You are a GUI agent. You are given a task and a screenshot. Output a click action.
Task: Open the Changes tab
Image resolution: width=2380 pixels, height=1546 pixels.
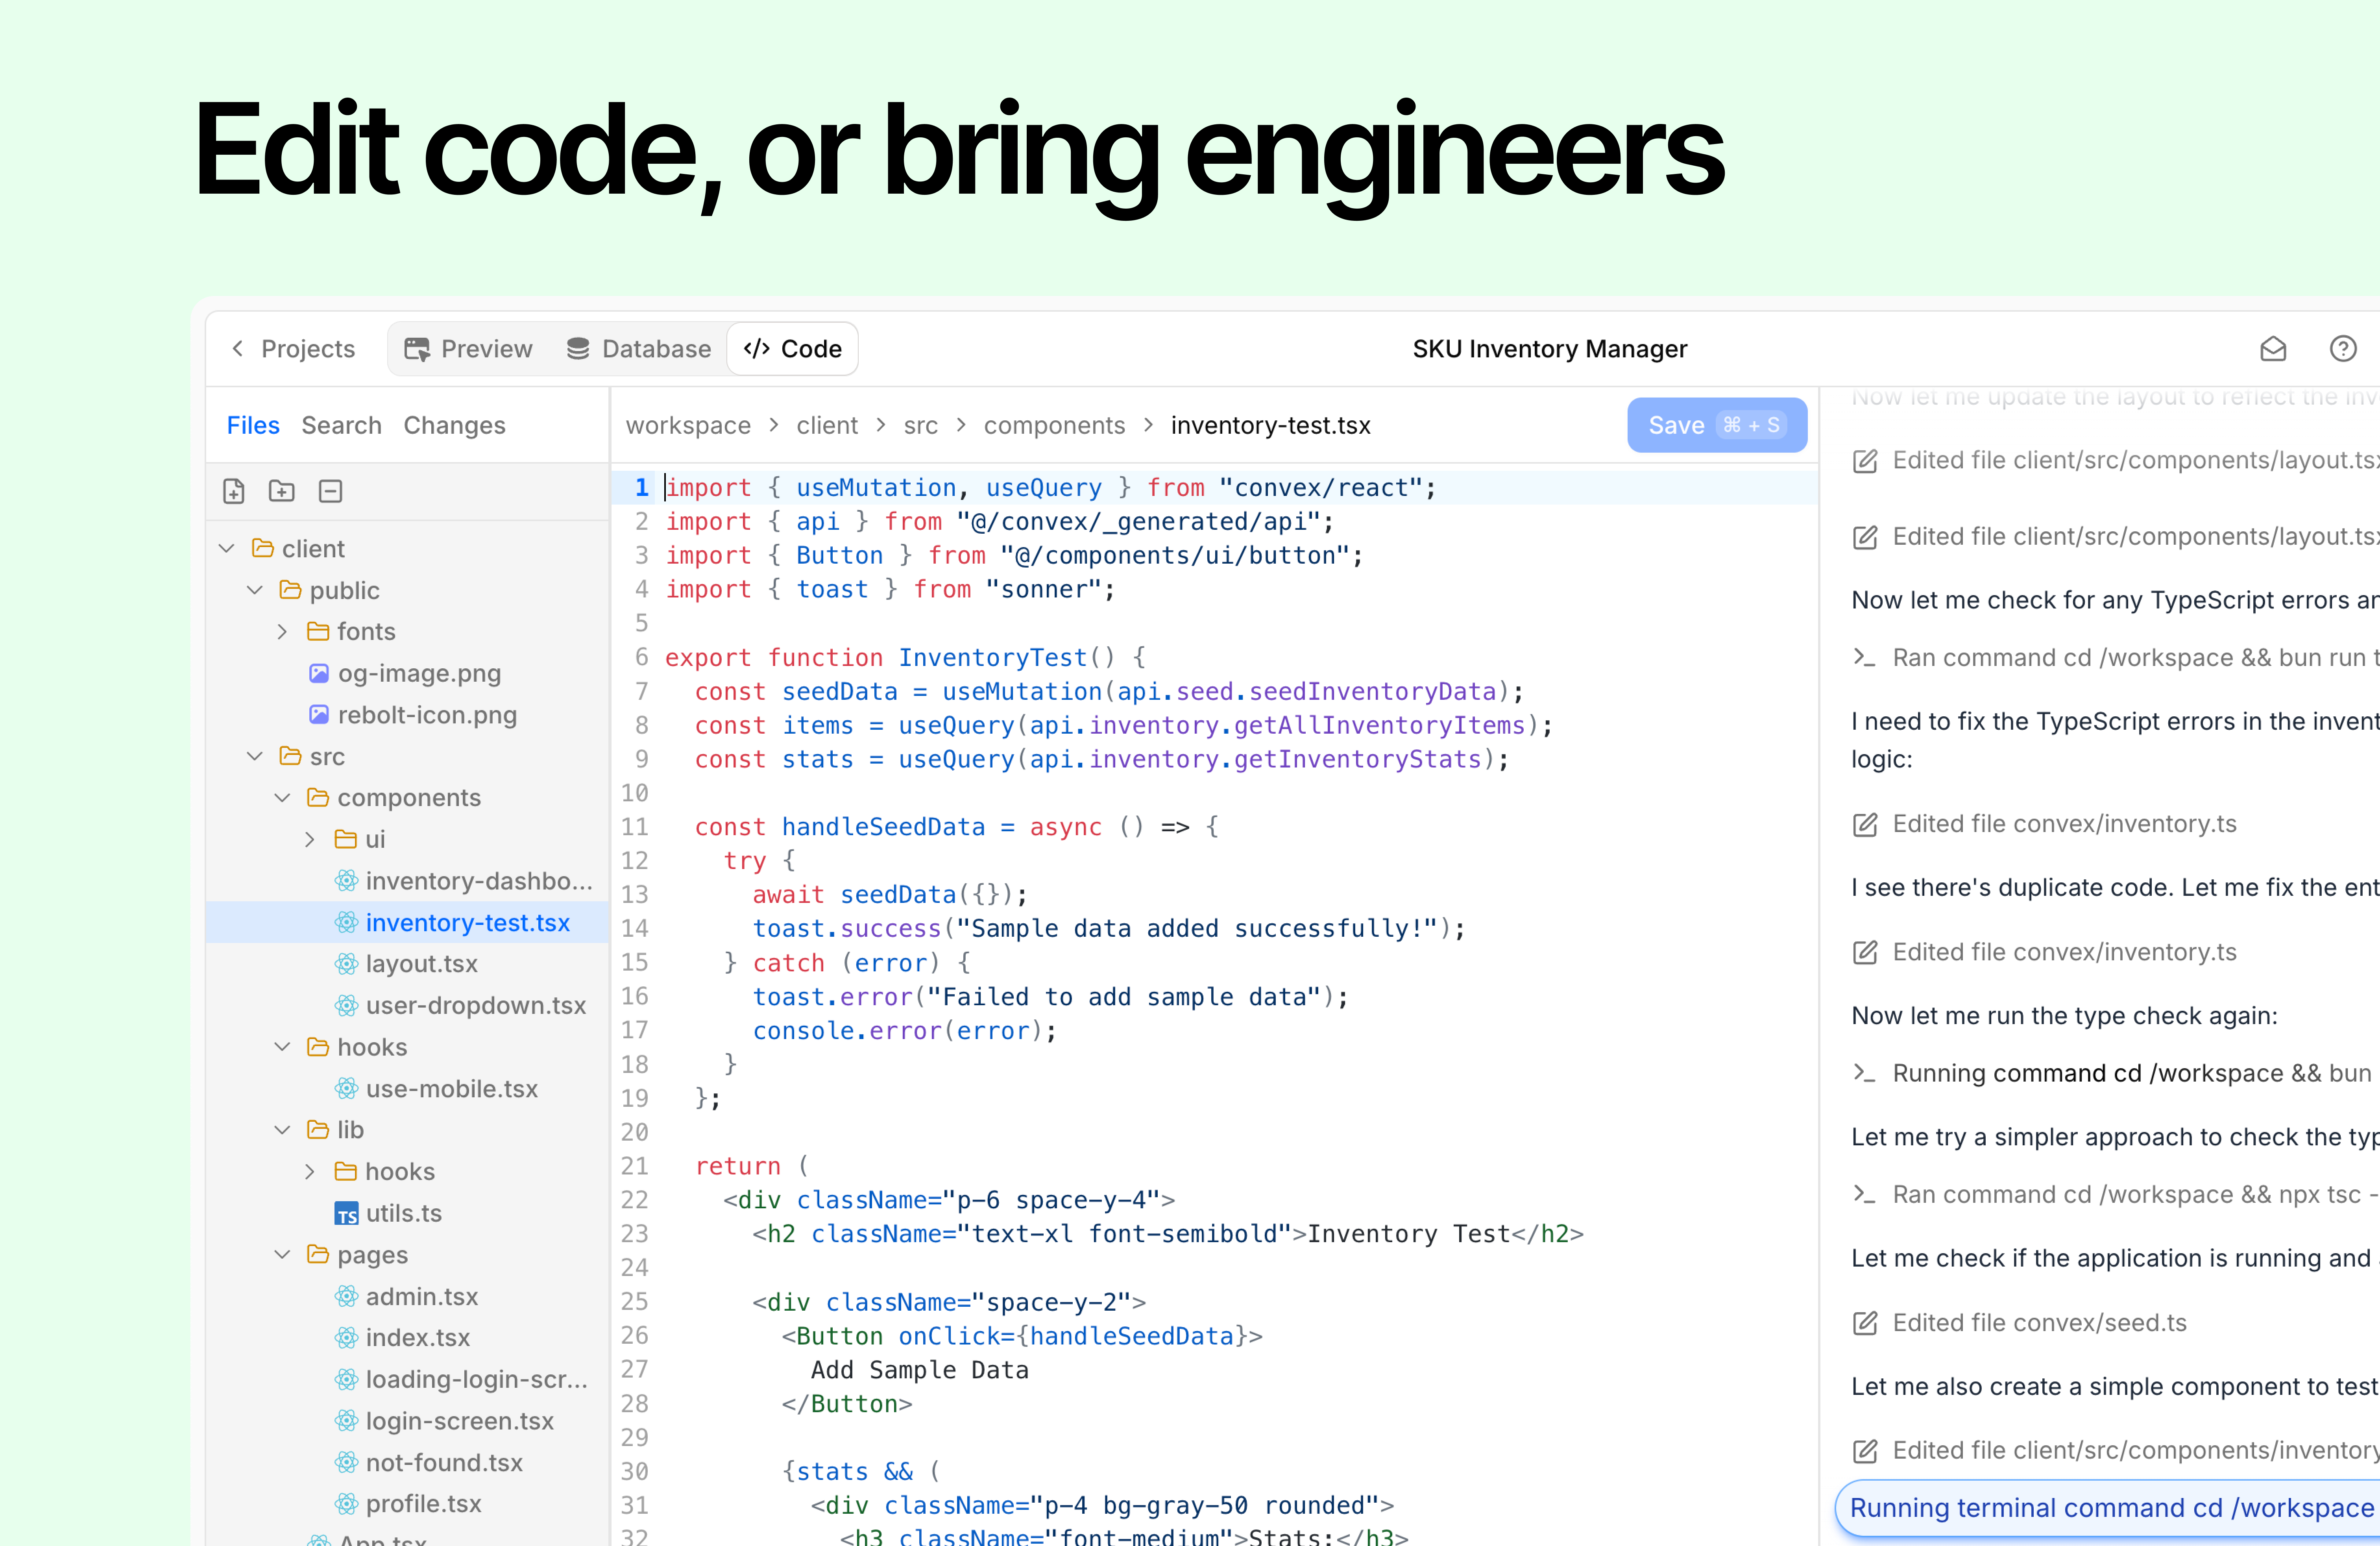click(454, 426)
